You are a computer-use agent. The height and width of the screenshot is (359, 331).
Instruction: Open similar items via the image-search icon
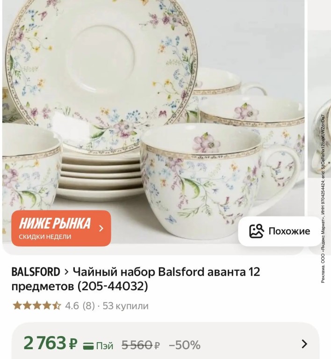tap(256, 231)
